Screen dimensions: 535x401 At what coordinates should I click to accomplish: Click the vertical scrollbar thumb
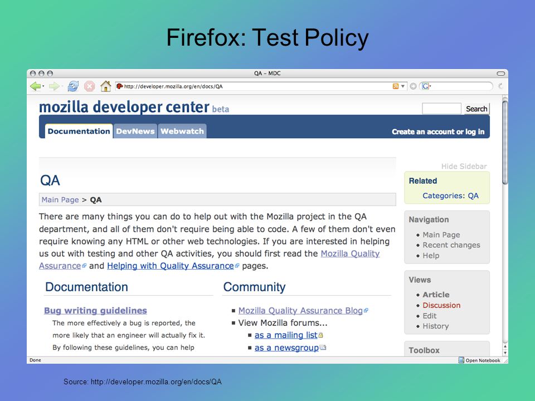click(505, 142)
